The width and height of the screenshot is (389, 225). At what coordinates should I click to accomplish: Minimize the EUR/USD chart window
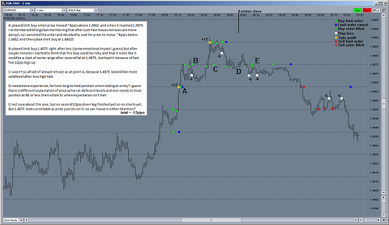[377, 3]
